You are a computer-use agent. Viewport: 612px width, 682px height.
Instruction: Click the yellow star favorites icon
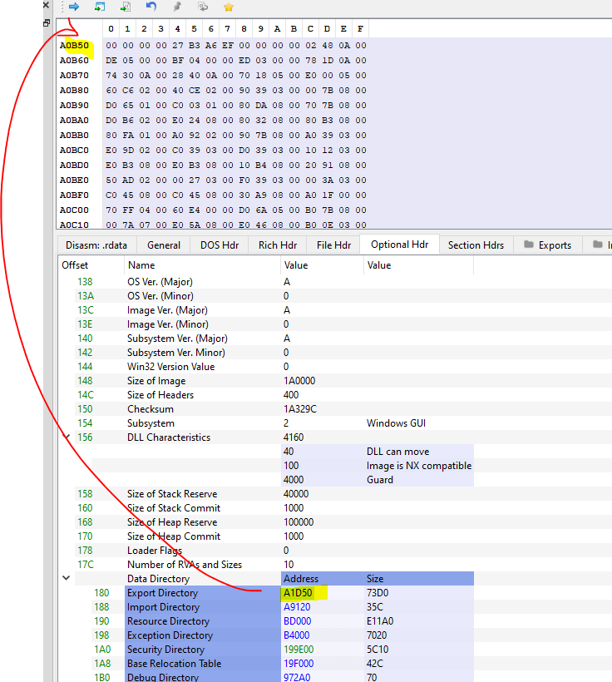coord(228,7)
